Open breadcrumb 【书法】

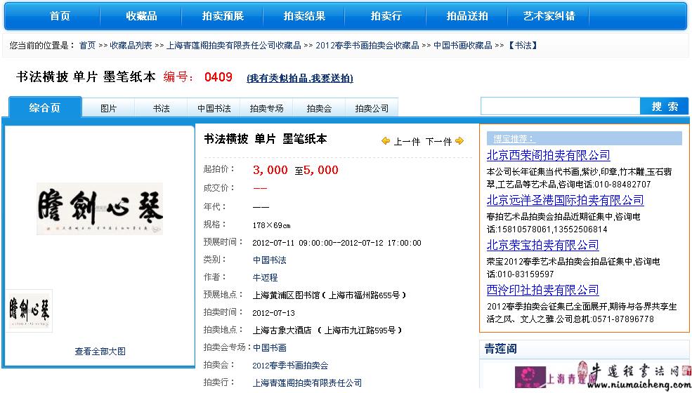coord(523,46)
